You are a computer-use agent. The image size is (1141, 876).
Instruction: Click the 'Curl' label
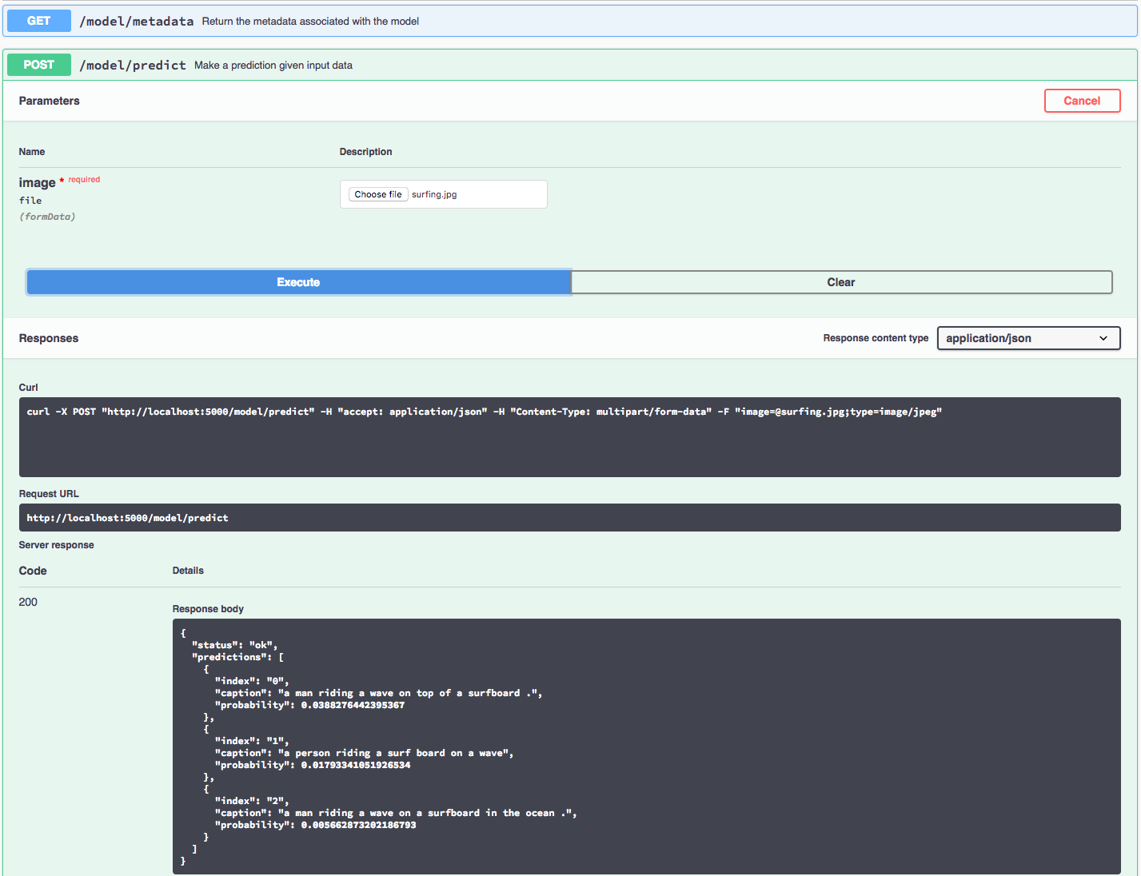28,388
